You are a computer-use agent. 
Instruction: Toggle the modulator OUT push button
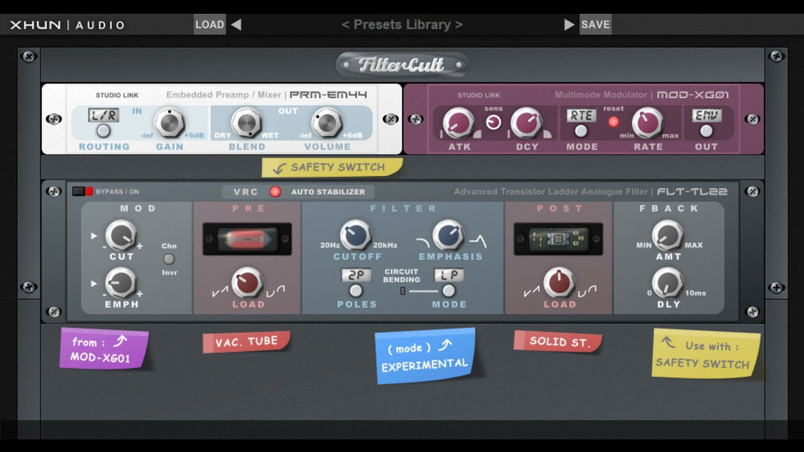[x=707, y=131]
